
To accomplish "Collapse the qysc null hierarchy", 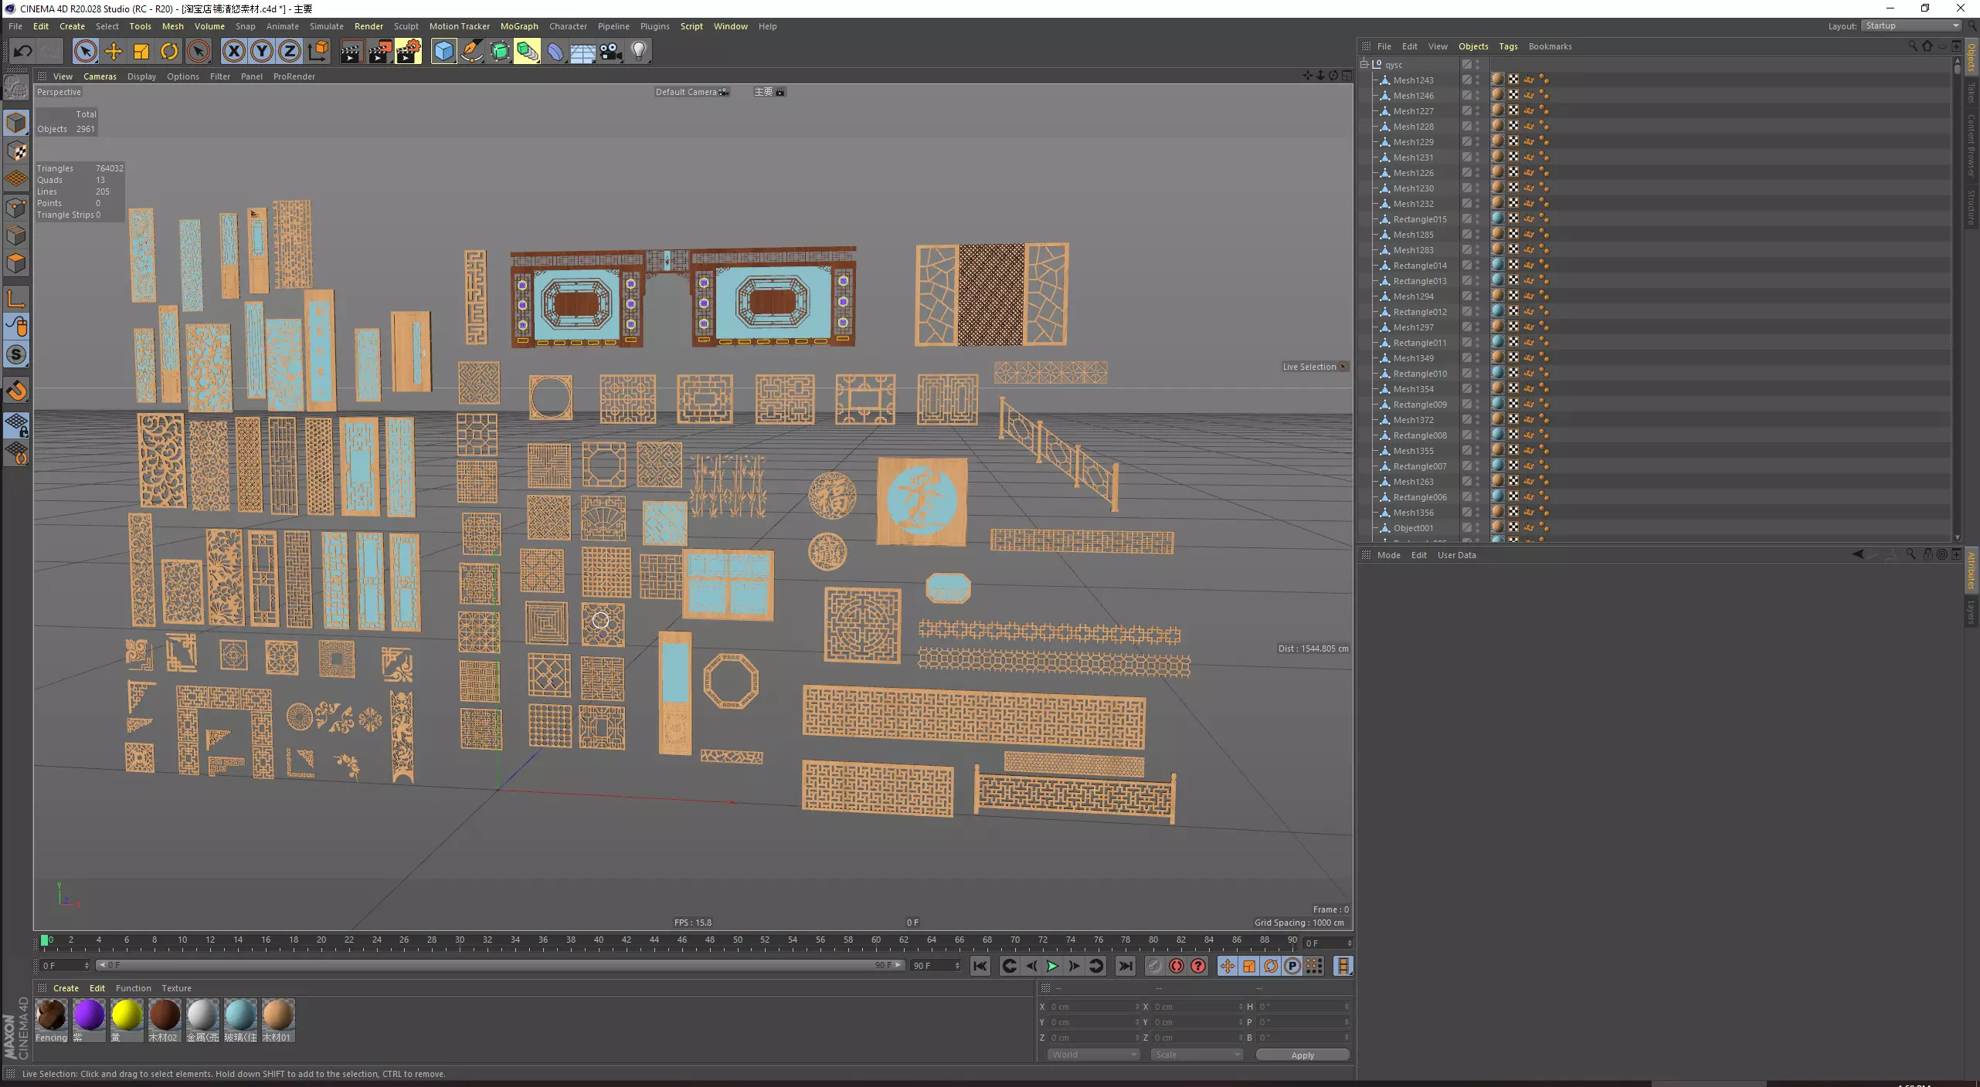I will pos(1364,64).
